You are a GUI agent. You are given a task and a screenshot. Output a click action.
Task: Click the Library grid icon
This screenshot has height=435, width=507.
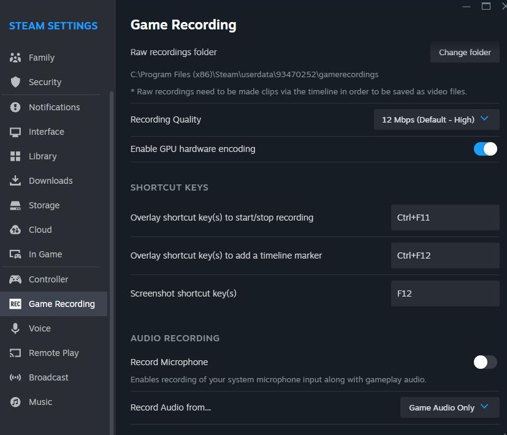tap(15, 156)
